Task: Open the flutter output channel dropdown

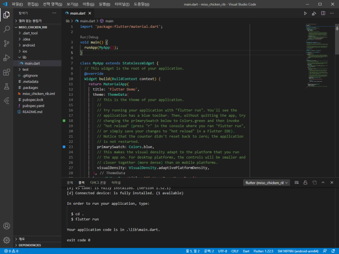Action: click(x=266, y=183)
